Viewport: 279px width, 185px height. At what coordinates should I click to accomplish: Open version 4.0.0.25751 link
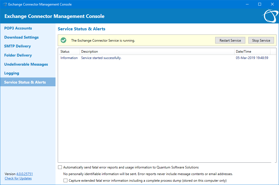(x=24, y=174)
